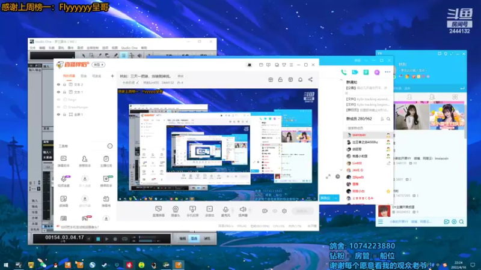Viewport: 481px width, 270px height.
Task: Toggle lock on 文本 1 layer
Action: [64, 92]
